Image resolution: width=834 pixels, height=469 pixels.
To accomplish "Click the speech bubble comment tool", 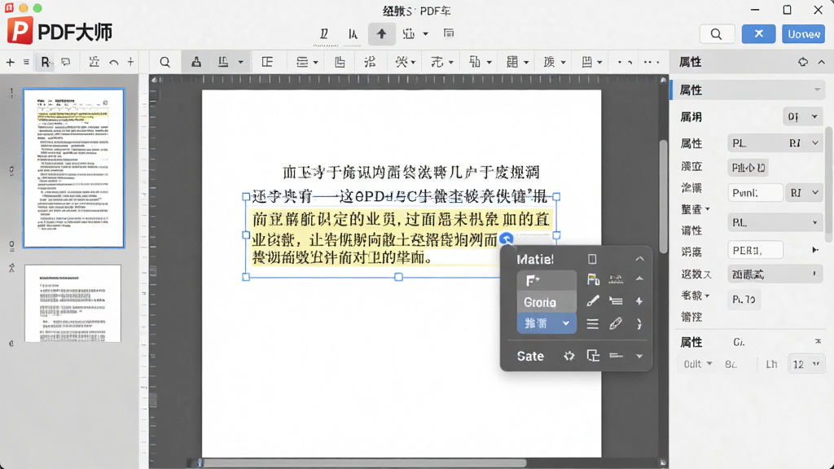I will coord(66,62).
